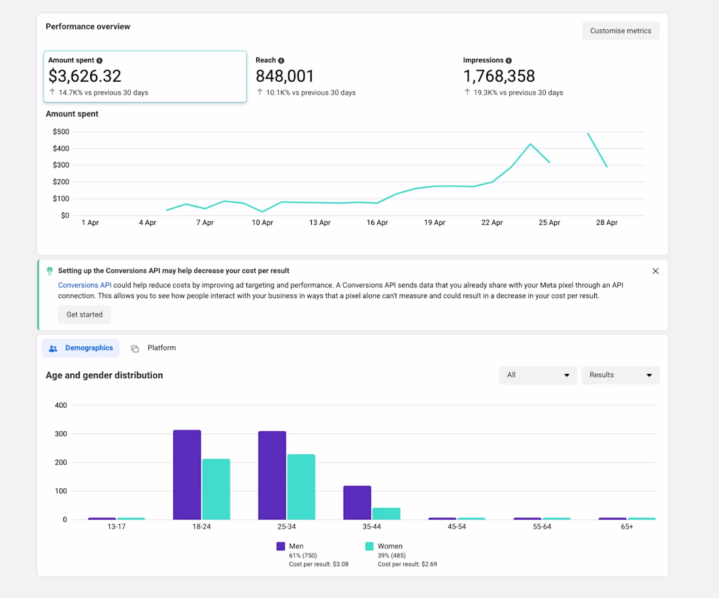The image size is (719, 598).
Task: Open the Conversions API link
Action: [x=84, y=285]
